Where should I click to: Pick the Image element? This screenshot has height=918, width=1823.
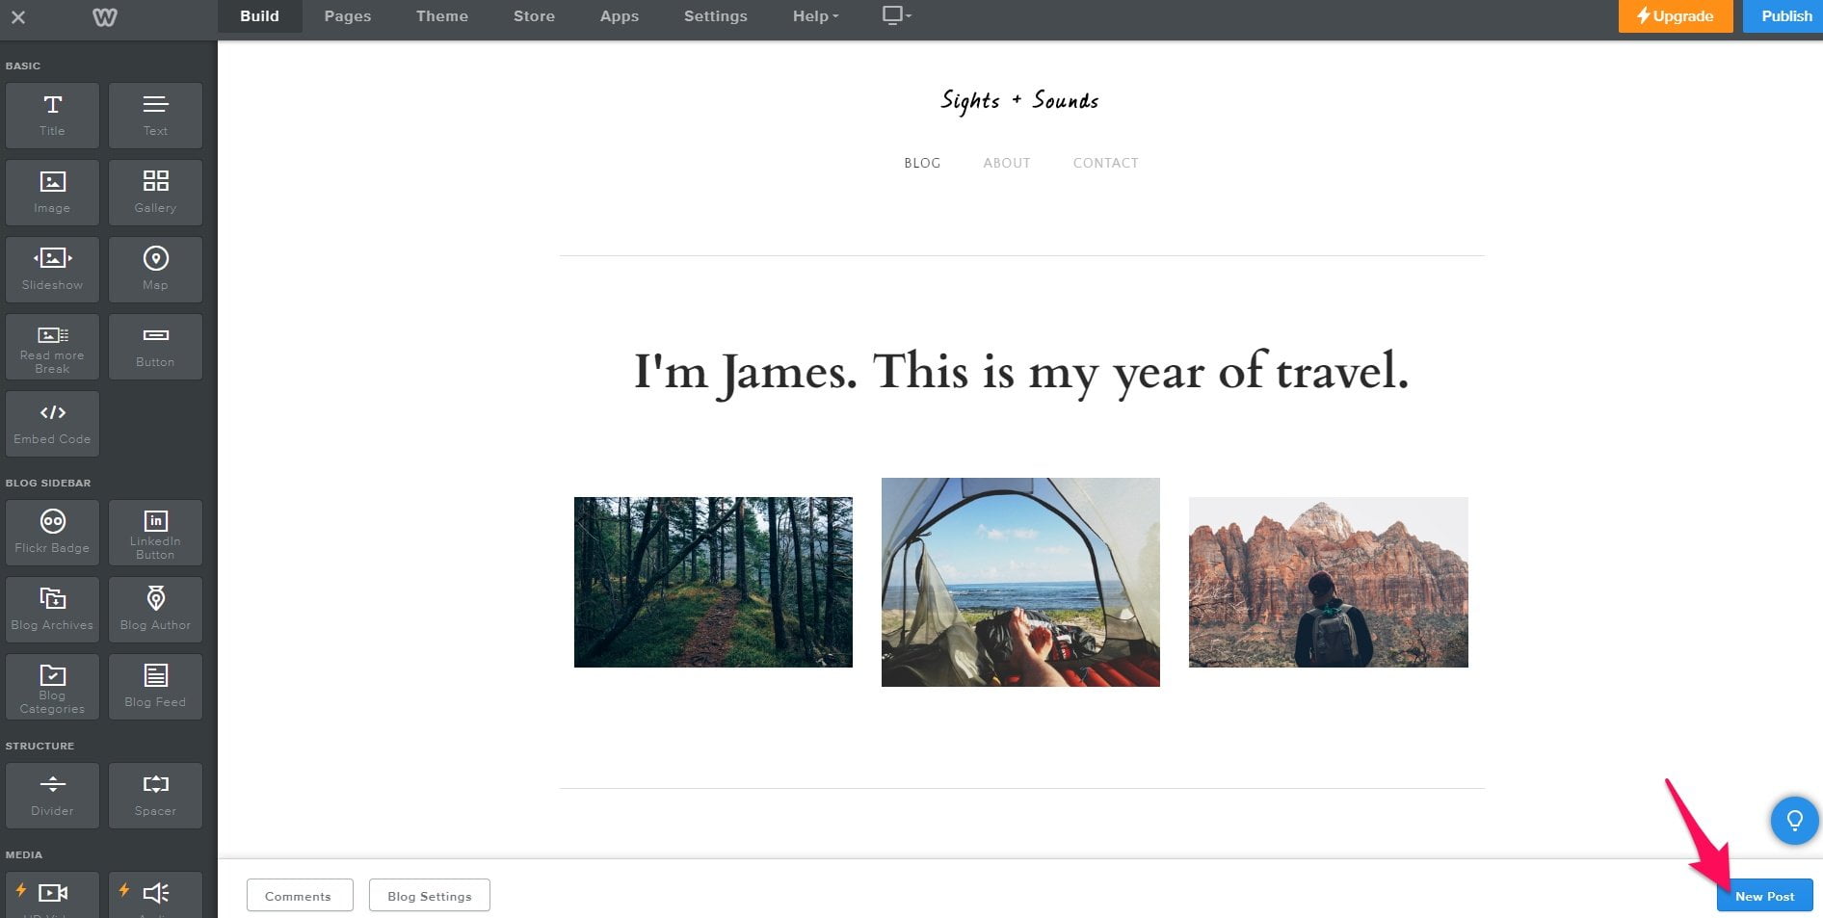point(52,193)
